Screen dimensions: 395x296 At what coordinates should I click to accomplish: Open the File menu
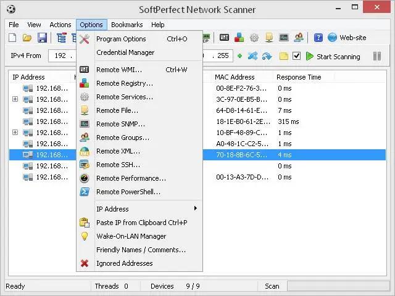coord(14,25)
